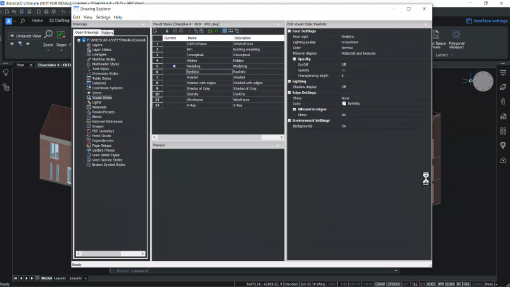
Task: Toggle ESNAP in the status bar
Action: (x=380, y=284)
